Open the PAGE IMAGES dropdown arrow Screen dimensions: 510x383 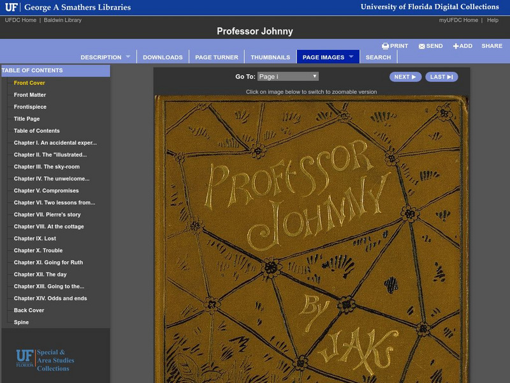pos(351,56)
